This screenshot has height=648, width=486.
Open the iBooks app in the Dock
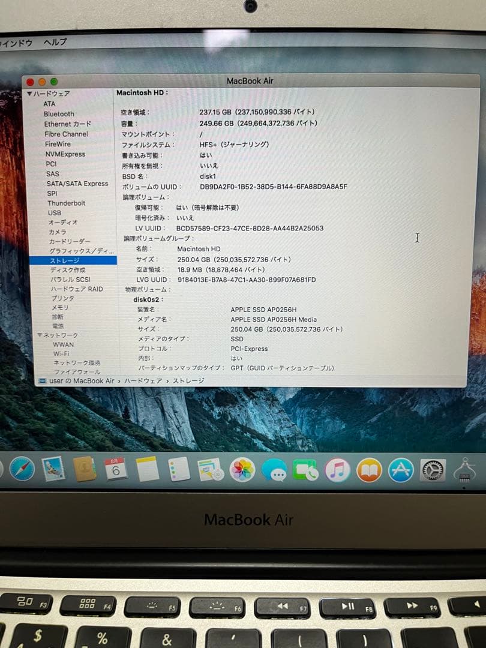coord(368,470)
